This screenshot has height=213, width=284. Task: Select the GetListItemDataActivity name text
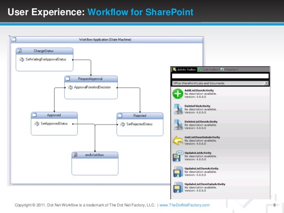(202, 137)
